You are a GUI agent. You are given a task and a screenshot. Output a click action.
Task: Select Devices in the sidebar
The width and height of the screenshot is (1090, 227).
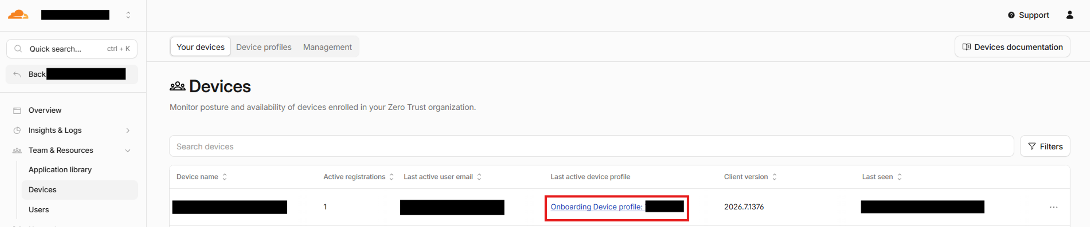pyautogui.click(x=79, y=190)
